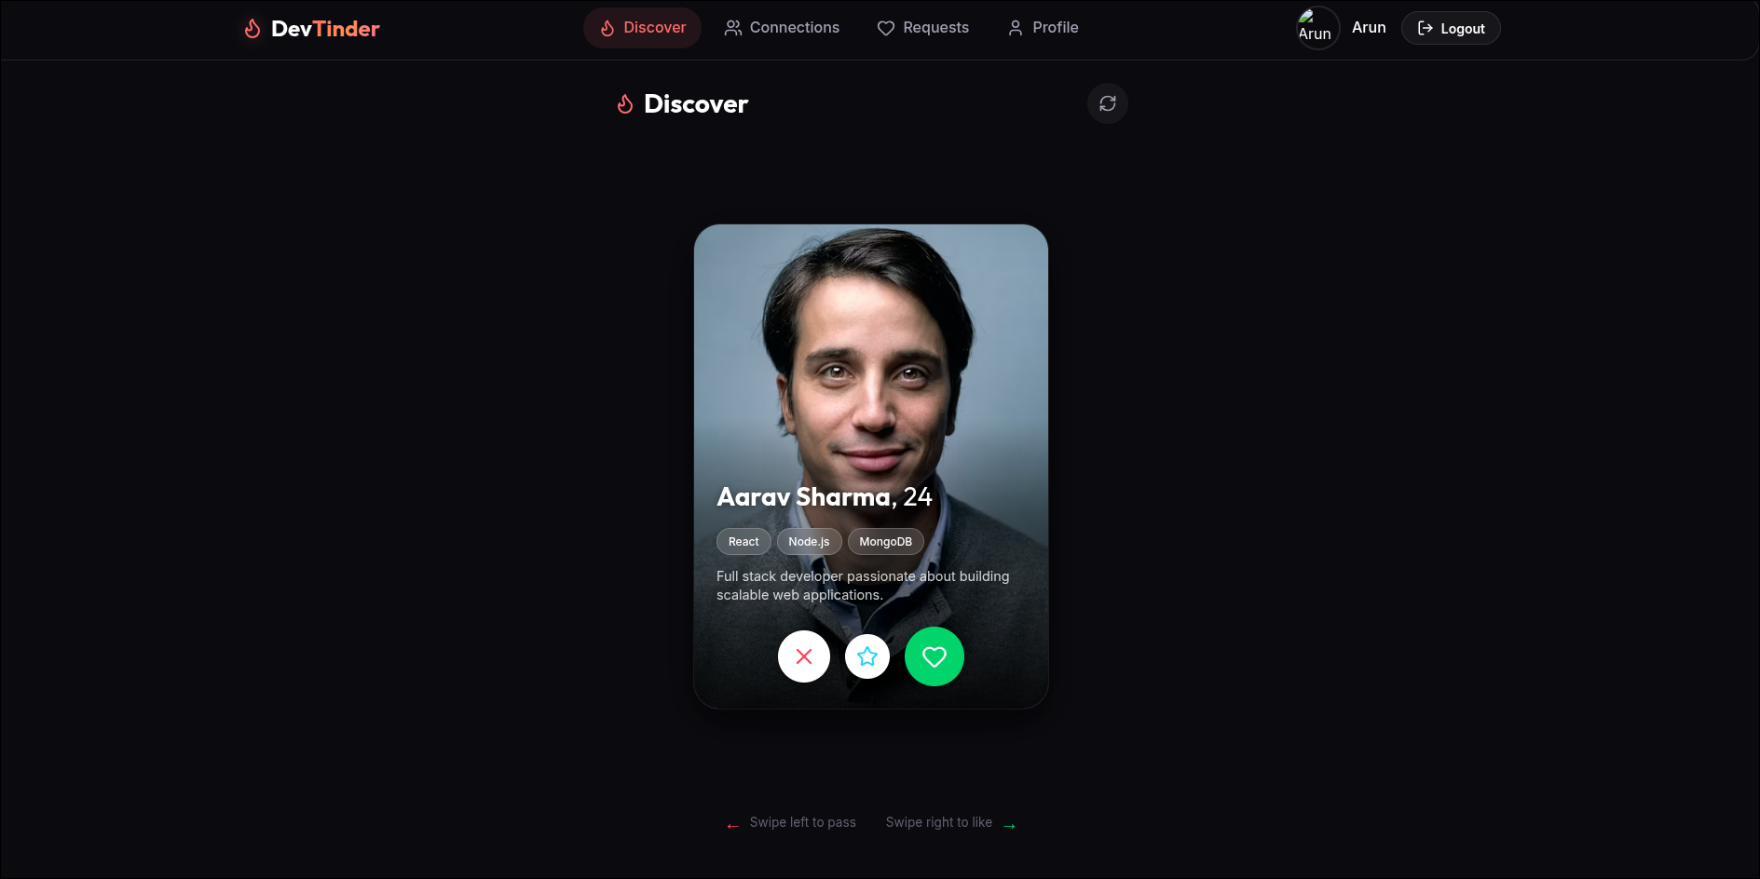Screen dimensions: 1760x879
Task: Refresh the Discover feed with the refresh icon
Action: pos(1107,103)
